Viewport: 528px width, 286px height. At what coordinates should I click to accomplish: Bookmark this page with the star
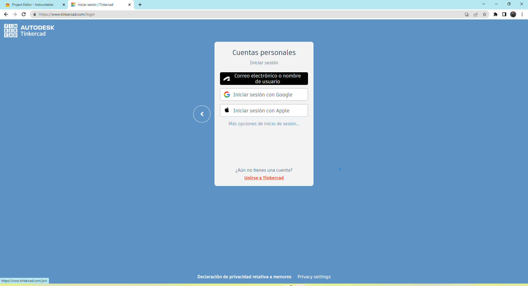point(485,14)
